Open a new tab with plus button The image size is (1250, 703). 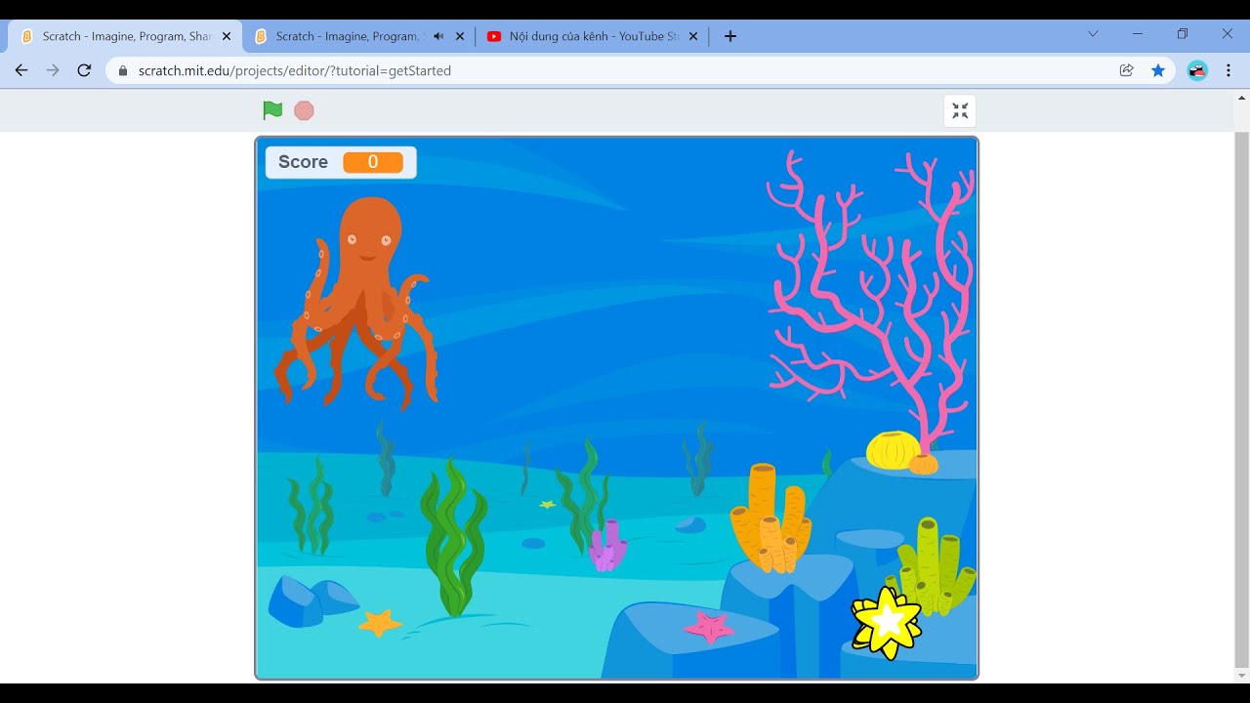[x=730, y=36]
